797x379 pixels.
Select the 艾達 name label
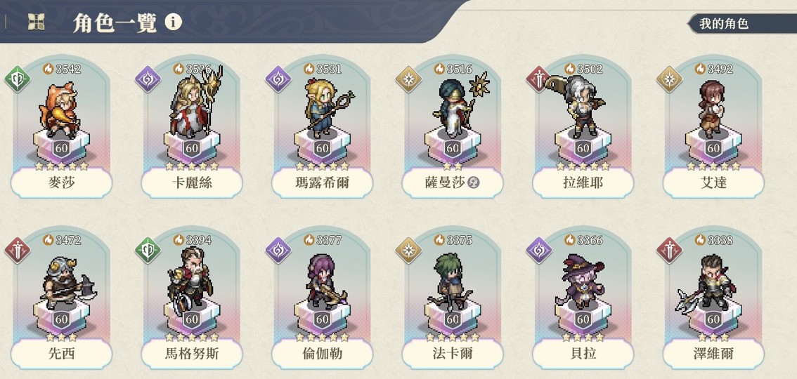pos(713,182)
